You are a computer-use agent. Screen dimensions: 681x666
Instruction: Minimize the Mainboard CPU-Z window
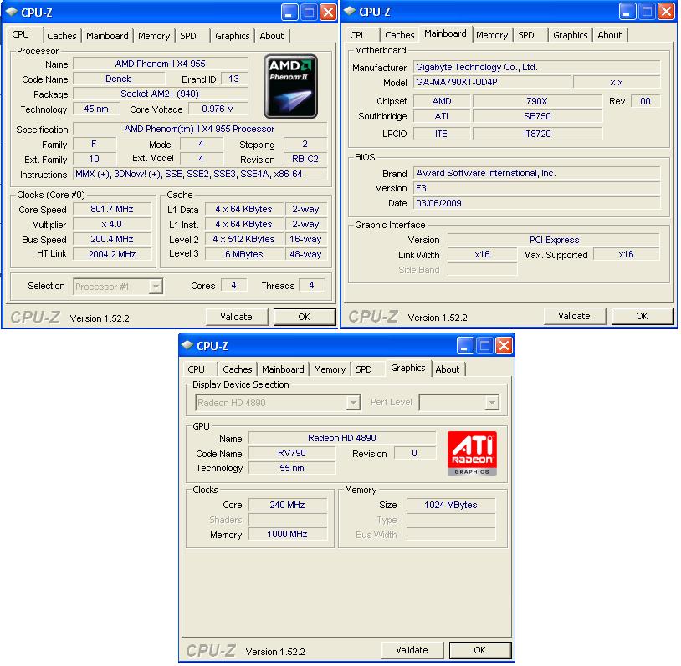click(627, 12)
